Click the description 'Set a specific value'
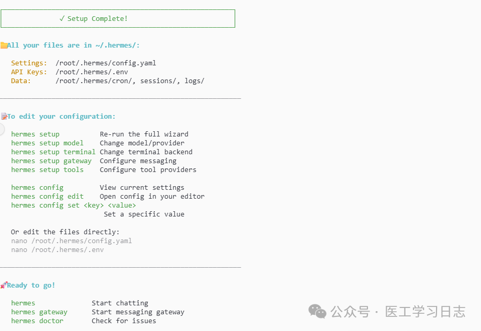Image resolution: width=481 pixels, height=331 pixels. pyautogui.click(x=144, y=214)
